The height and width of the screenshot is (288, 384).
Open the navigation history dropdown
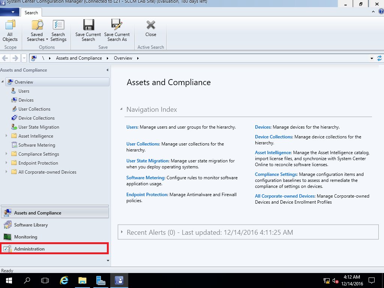[24, 58]
